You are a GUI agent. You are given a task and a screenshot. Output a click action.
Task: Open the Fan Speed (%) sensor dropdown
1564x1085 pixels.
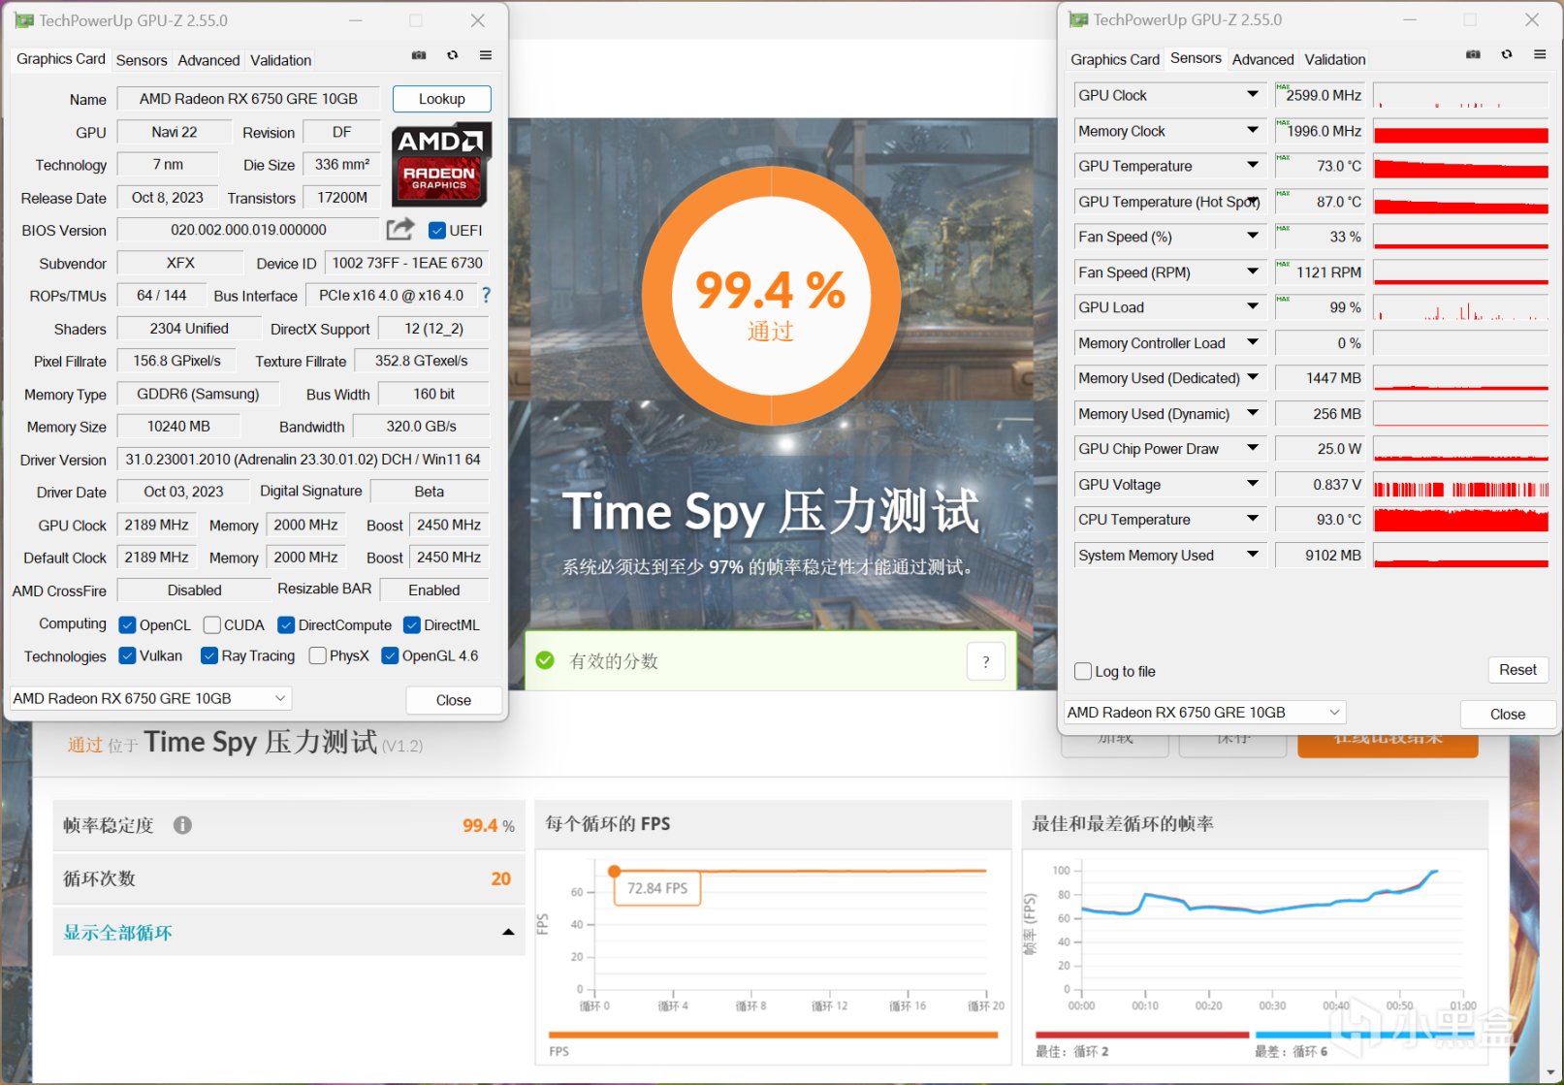click(x=1253, y=237)
